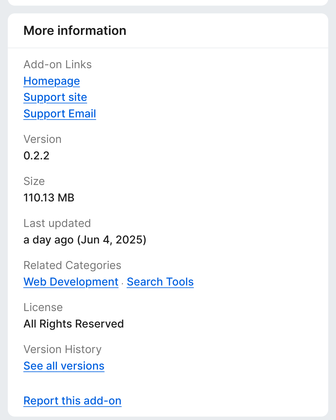Click the Version History label
Screen dimensions: 336x420
(63, 349)
